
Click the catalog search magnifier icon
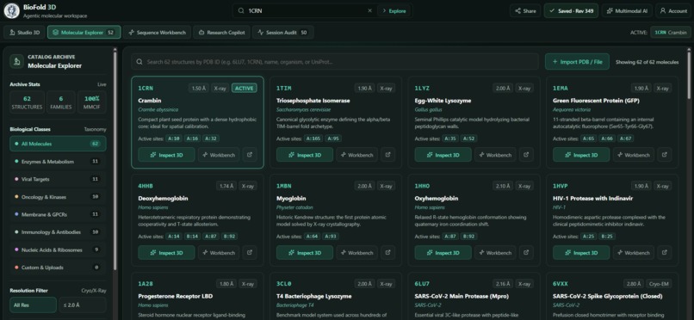pyautogui.click(x=139, y=62)
